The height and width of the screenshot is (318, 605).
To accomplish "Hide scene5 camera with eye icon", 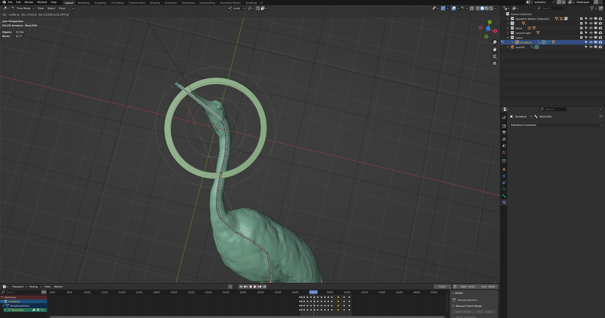I will click(591, 47).
